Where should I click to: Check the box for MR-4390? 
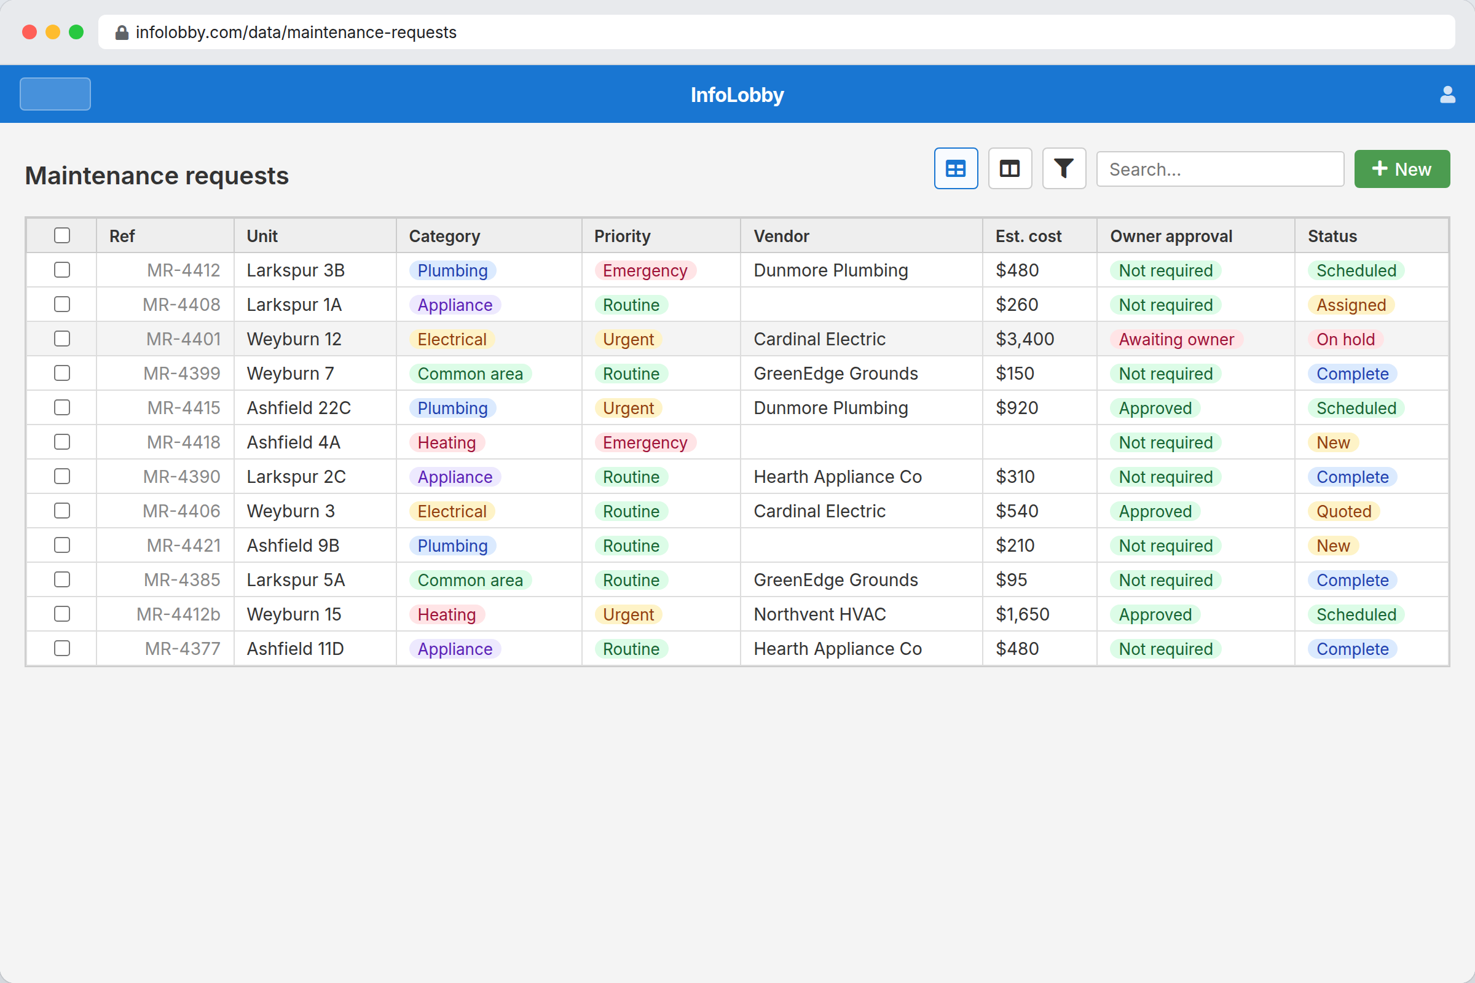(x=62, y=477)
